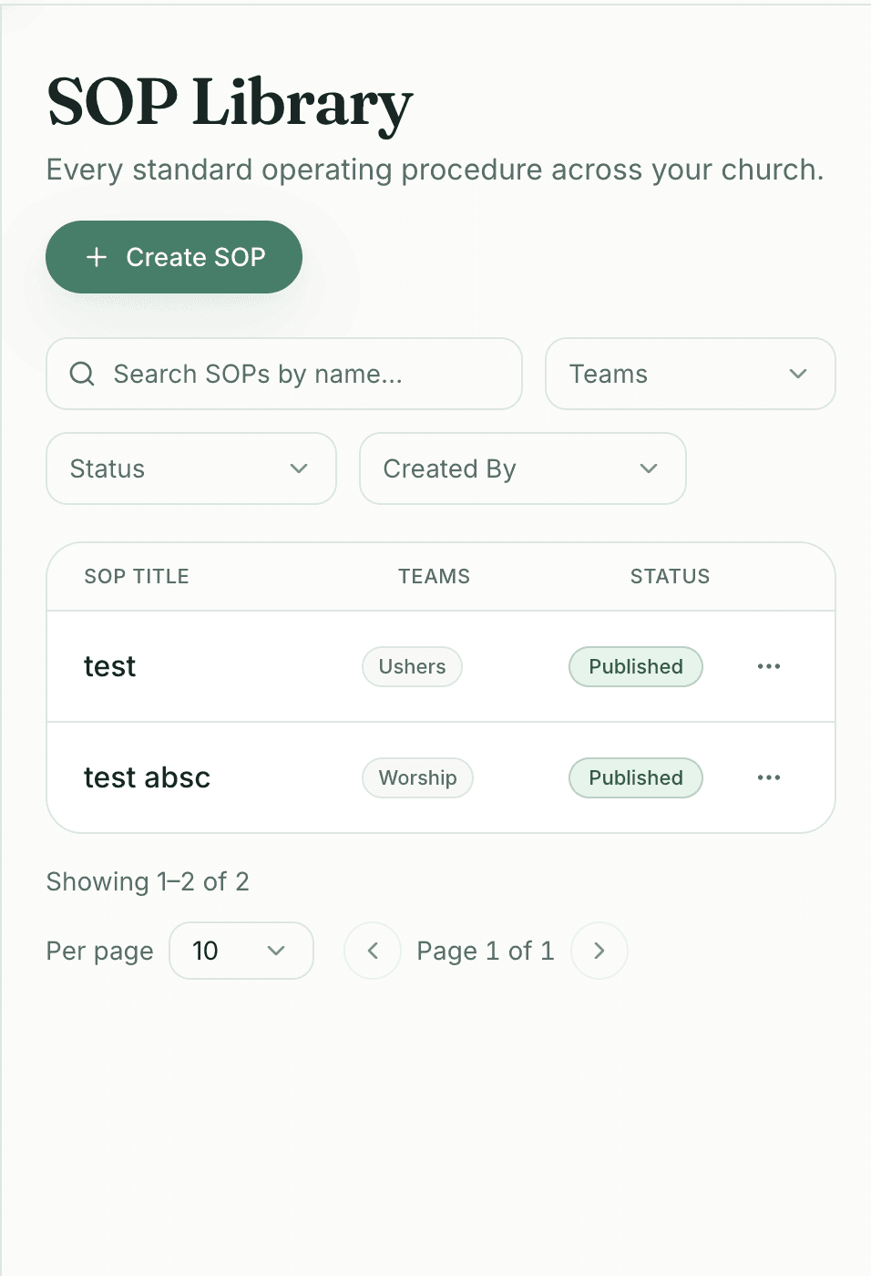Go to next page arrow

[x=599, y=951]
